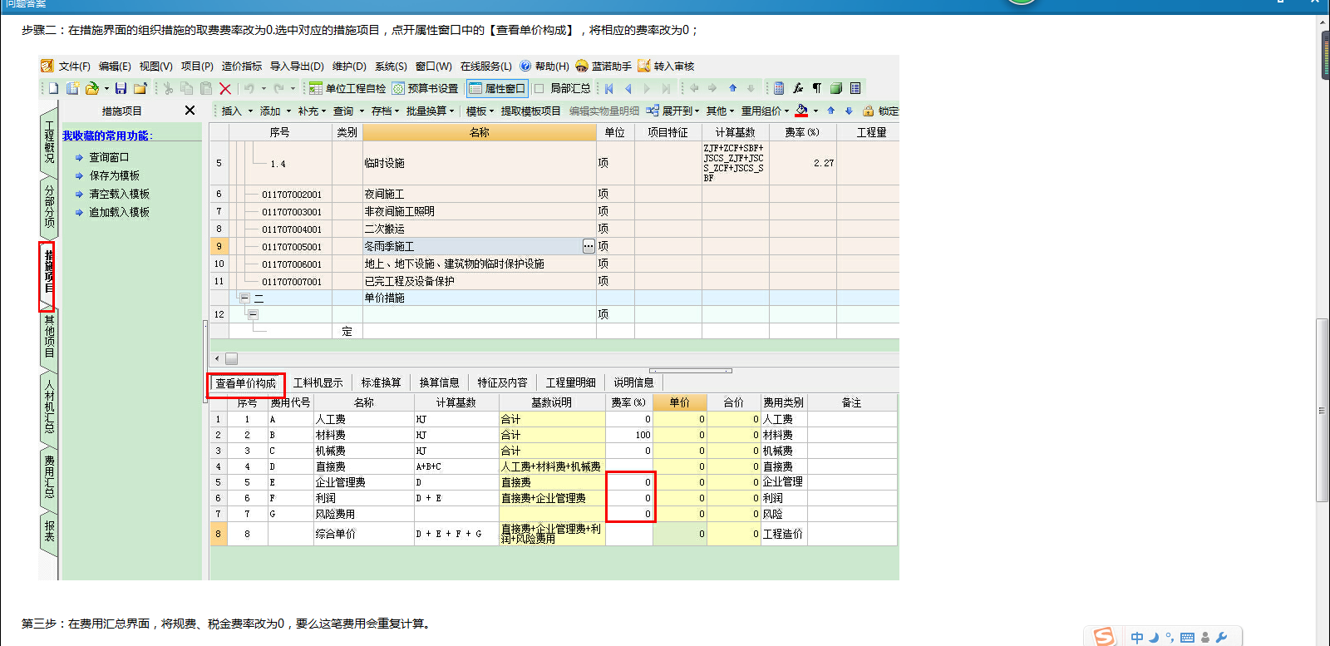Viewport: 1330px width, 646px height.
Task: Click 单位工程自检 button
Action: pos(347,88)
